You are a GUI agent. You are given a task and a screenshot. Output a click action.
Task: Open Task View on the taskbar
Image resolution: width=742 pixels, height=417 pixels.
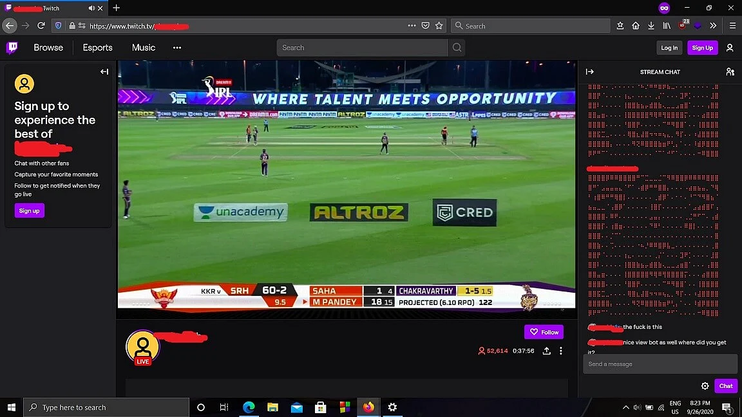tap(224, 407)
